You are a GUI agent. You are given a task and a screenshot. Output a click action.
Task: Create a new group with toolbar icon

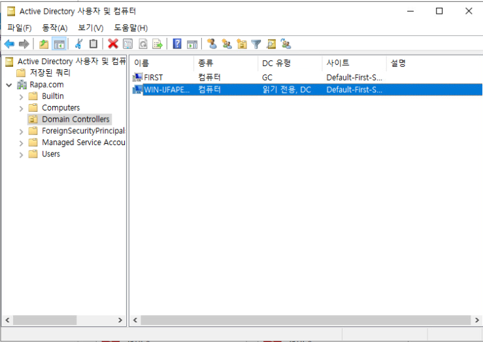(227, 44)
